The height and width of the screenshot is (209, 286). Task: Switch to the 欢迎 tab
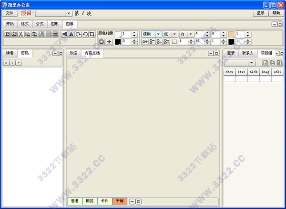coord(73,53)
